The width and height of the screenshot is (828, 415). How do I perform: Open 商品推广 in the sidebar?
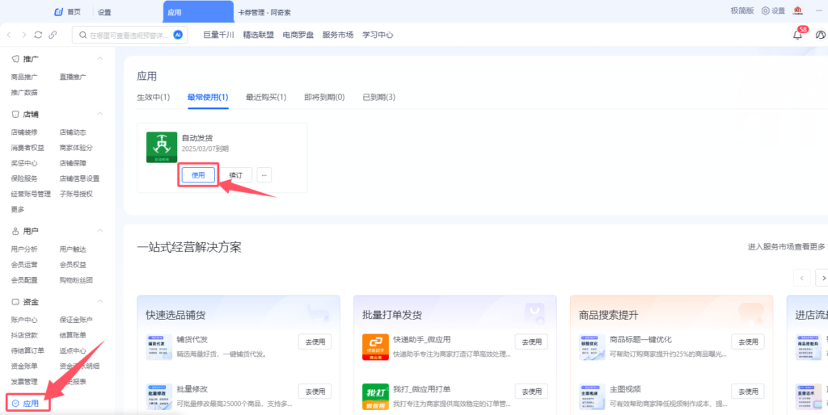[x=24, y=77]
